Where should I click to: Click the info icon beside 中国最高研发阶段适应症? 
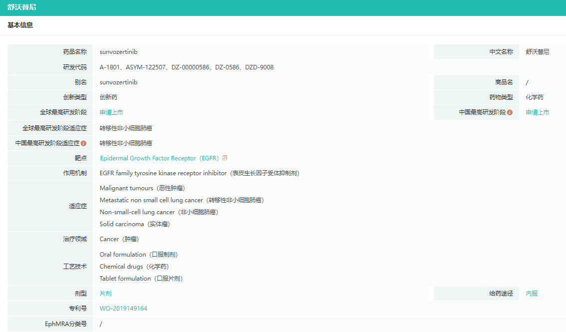83,143
